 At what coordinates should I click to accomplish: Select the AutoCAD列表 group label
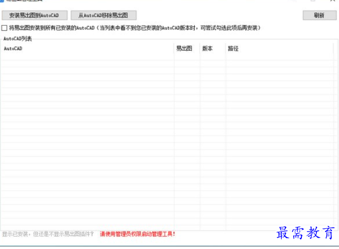[x=18, y=39]
